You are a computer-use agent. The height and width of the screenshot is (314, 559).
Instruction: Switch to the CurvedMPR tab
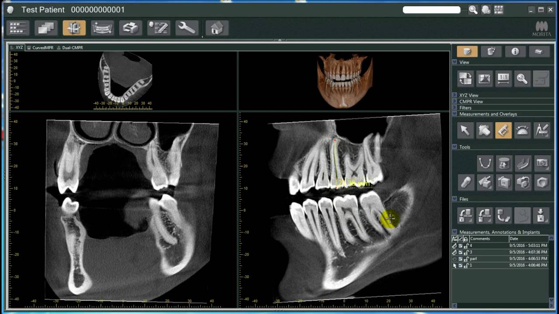pos(40,48)
